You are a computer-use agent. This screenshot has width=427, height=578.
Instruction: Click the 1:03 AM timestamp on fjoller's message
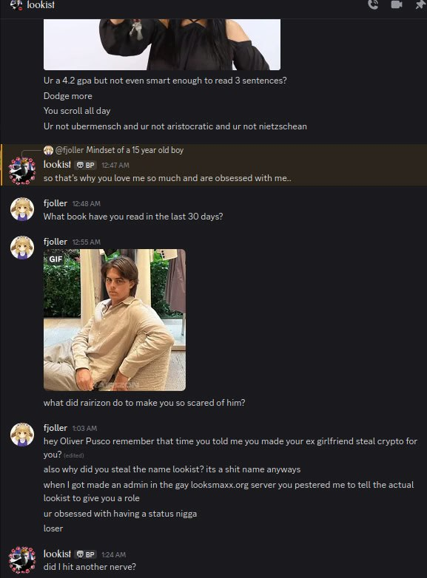(x=84, y=429)
